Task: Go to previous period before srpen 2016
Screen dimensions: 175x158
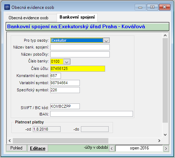Action: (x=112, y=148)
